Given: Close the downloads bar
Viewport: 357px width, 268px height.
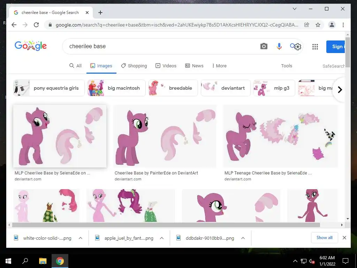Looking at the screenshot, I should tap(344, 238).
